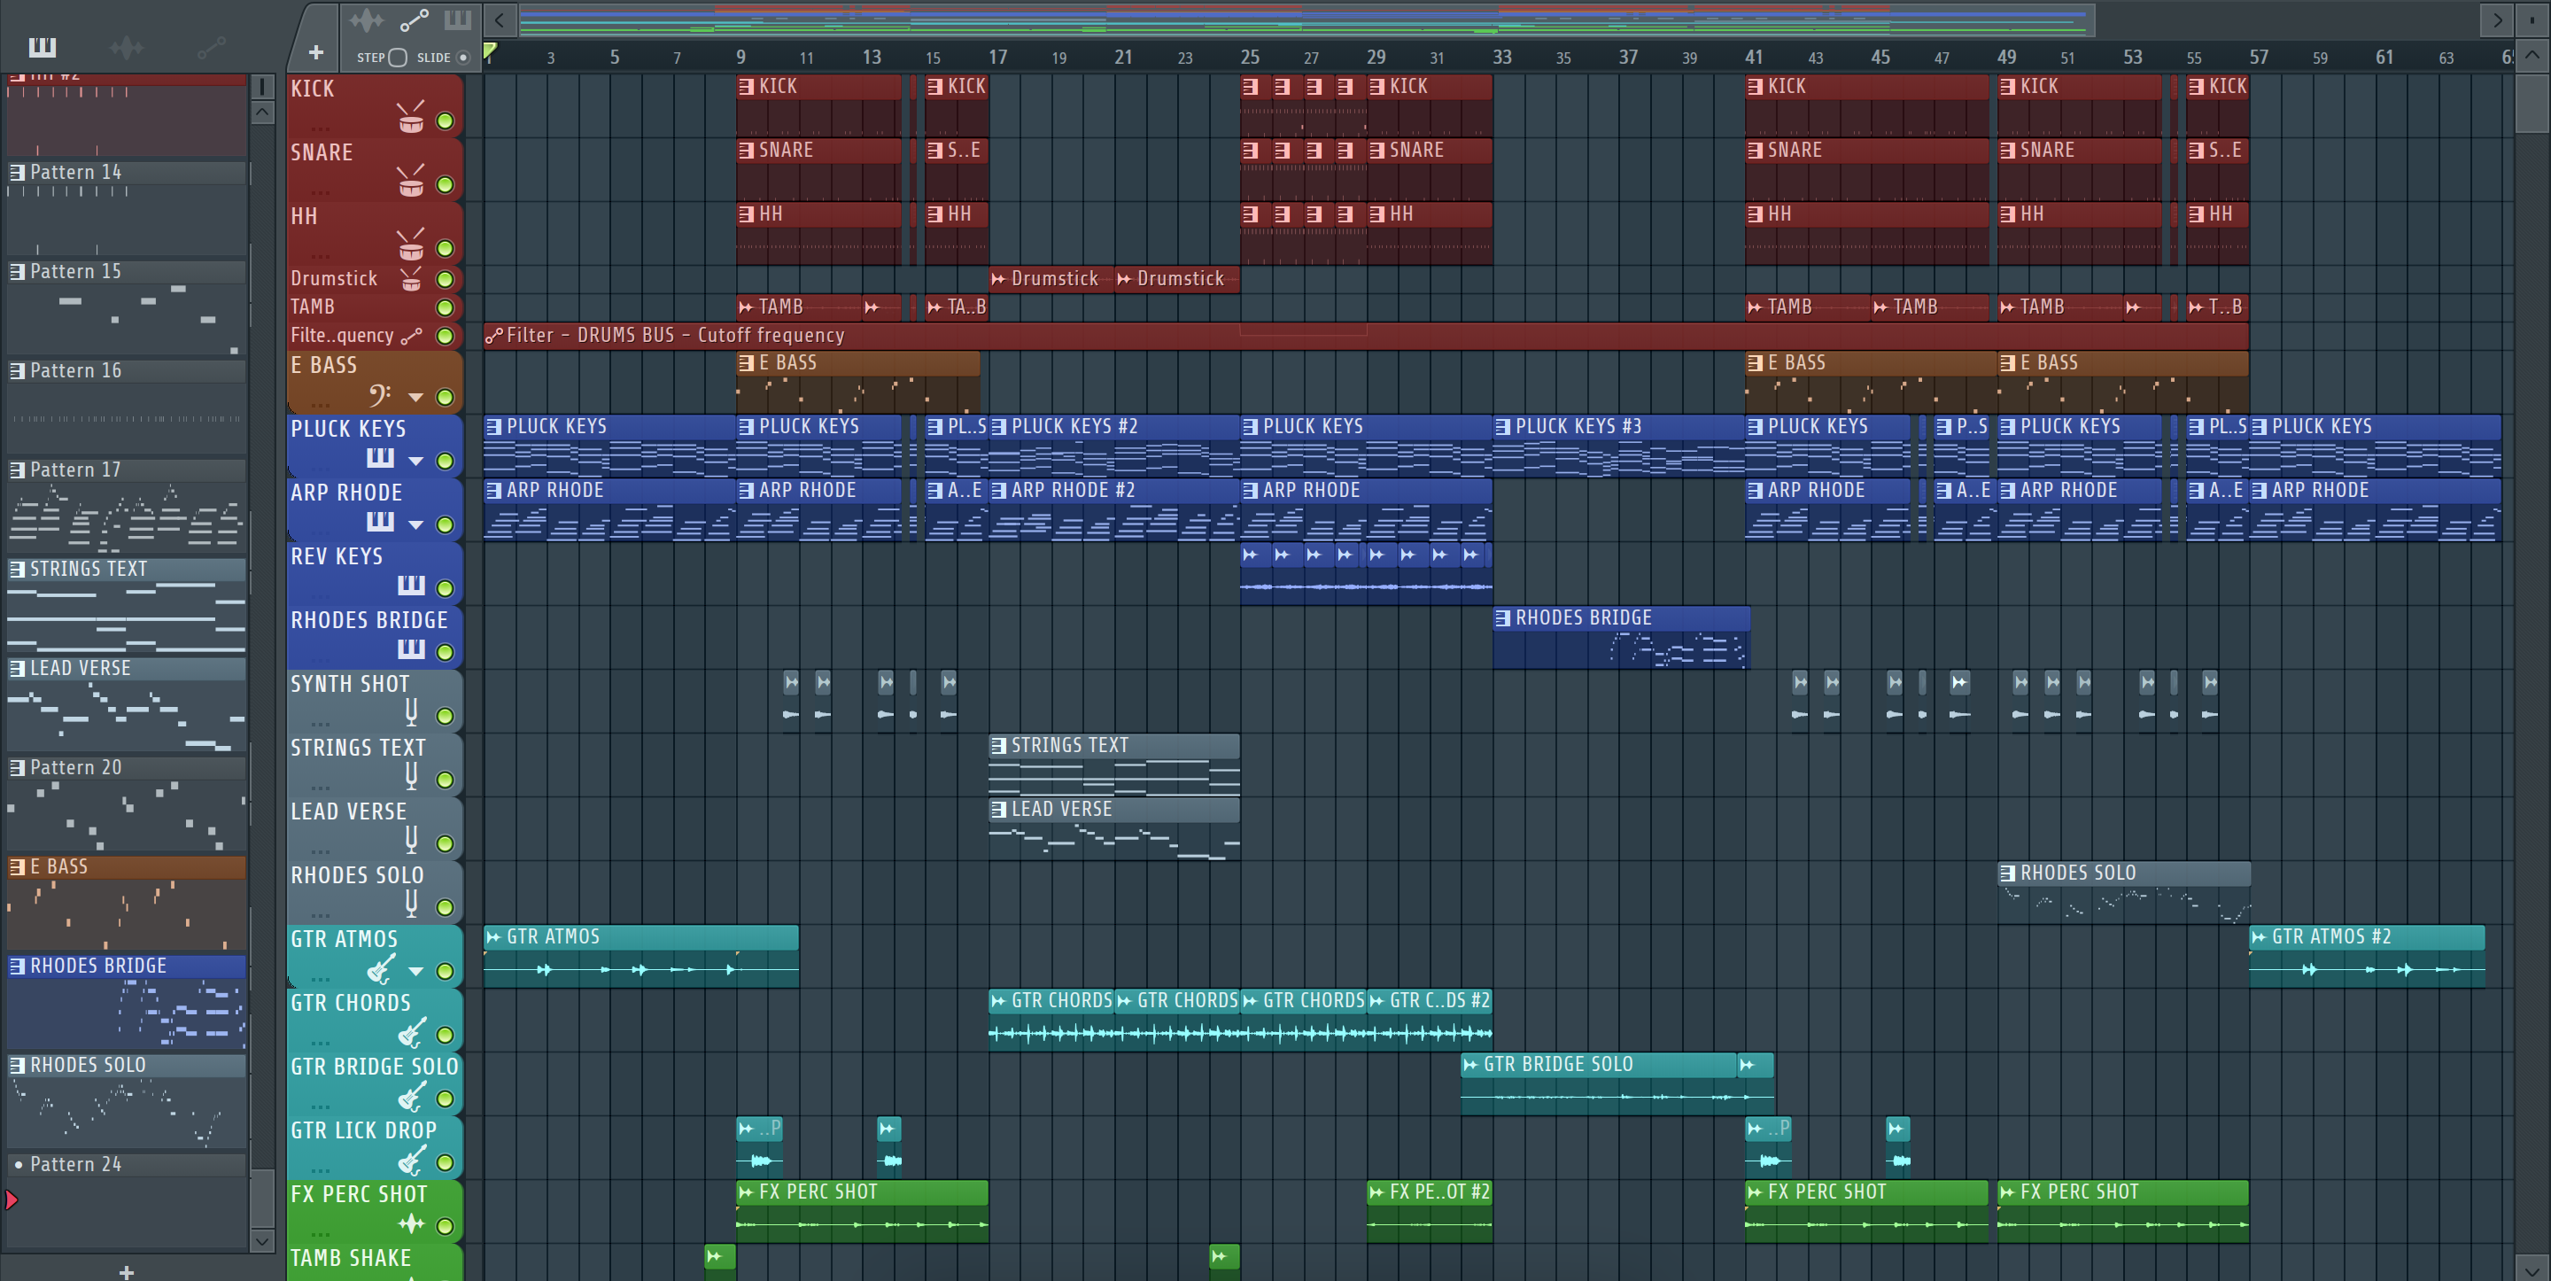Click the ARP RHODE piano icon
Viewport: 2551px width, 1281px height.
(380, 521)
